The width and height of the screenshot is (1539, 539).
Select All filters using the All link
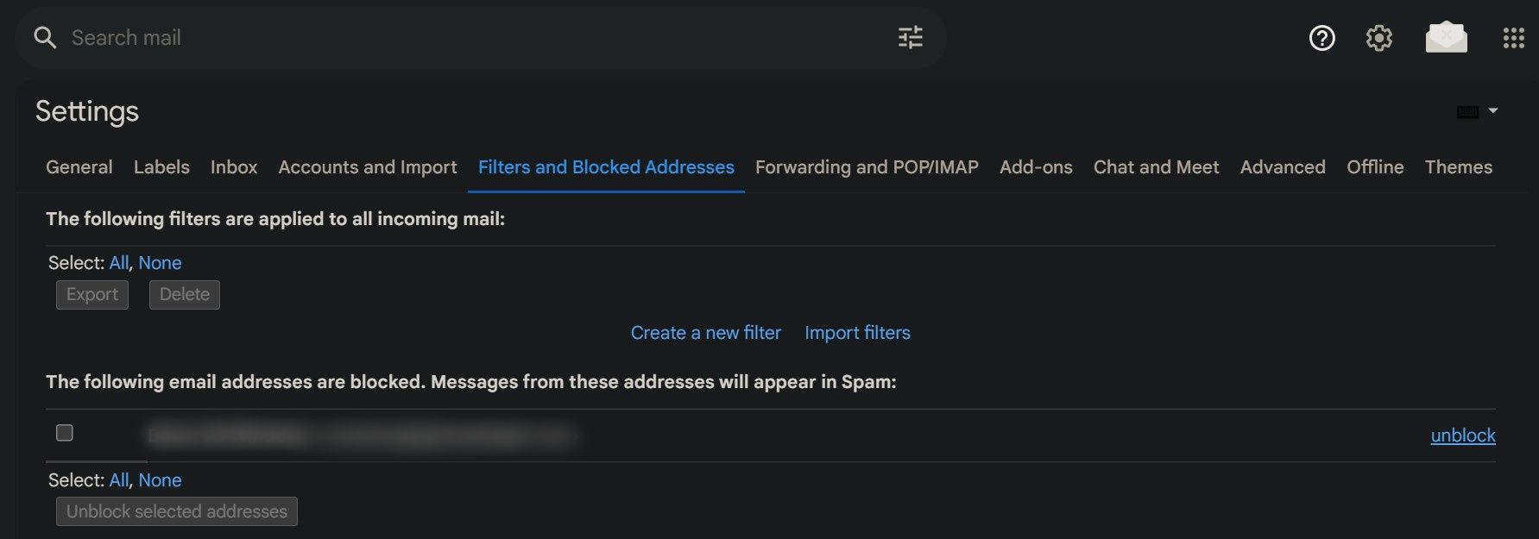click(x=118, y=262)
